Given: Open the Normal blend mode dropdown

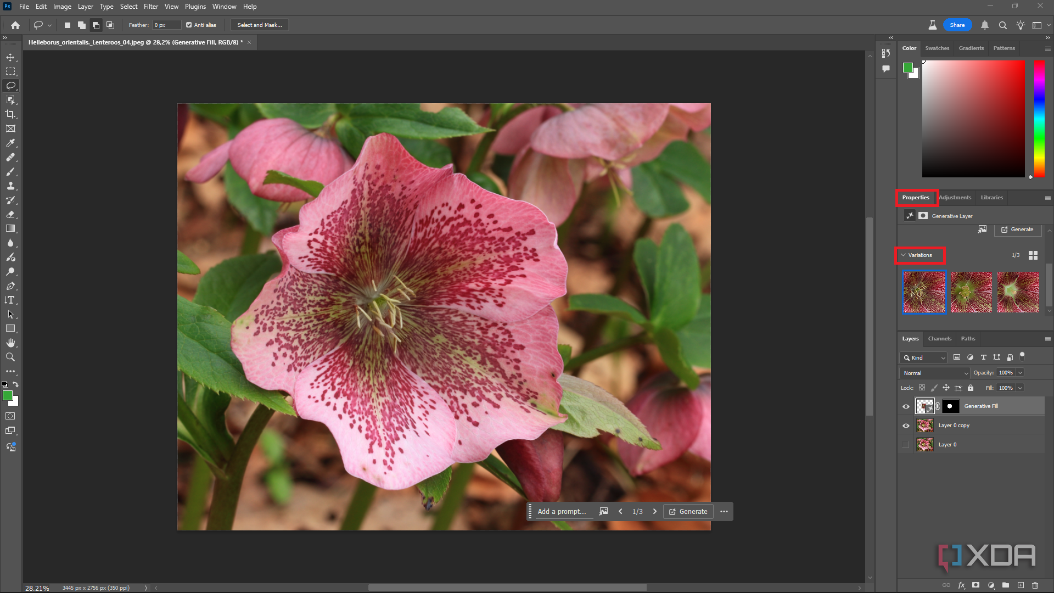Looking at the screenshot, I should click(935, 373).
